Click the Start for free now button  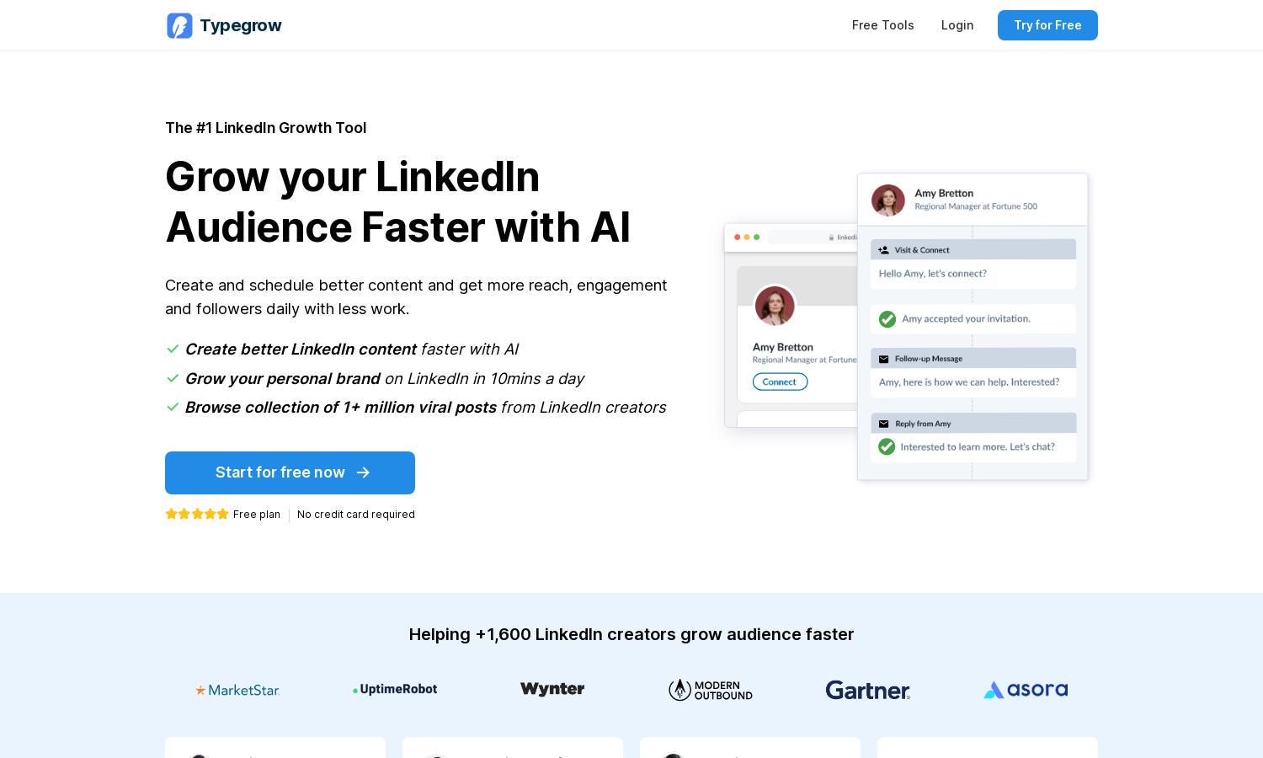(x=290, y=472)
